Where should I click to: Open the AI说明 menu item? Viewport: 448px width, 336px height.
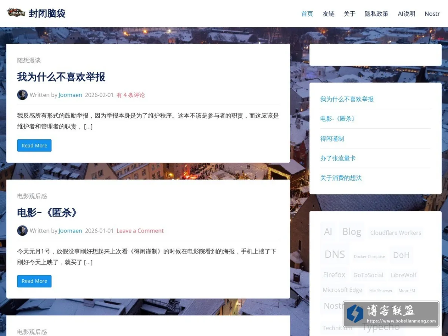407,14
